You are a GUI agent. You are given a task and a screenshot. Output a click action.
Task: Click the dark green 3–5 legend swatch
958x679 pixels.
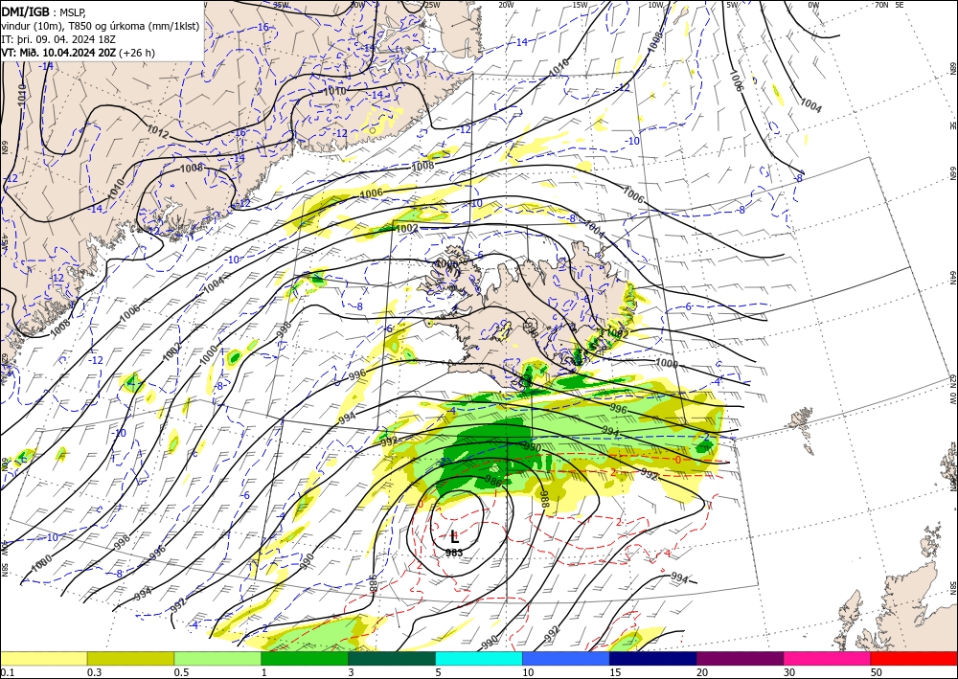pyautogui.click(x=392, y=658)
